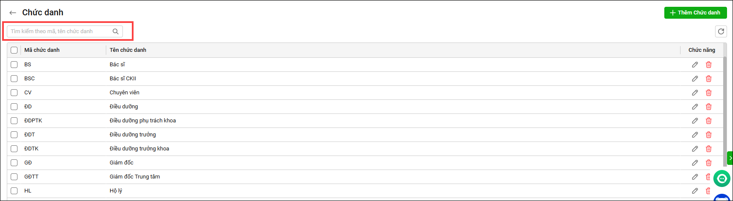733x201 pixels.
Task: Toggle the select-all header checkbox
Action: 14,50
